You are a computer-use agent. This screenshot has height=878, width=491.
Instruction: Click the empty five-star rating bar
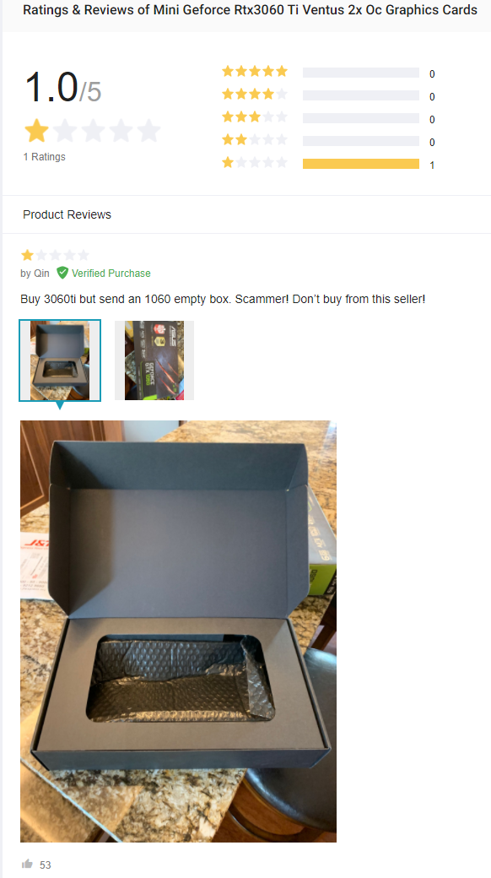360,73
